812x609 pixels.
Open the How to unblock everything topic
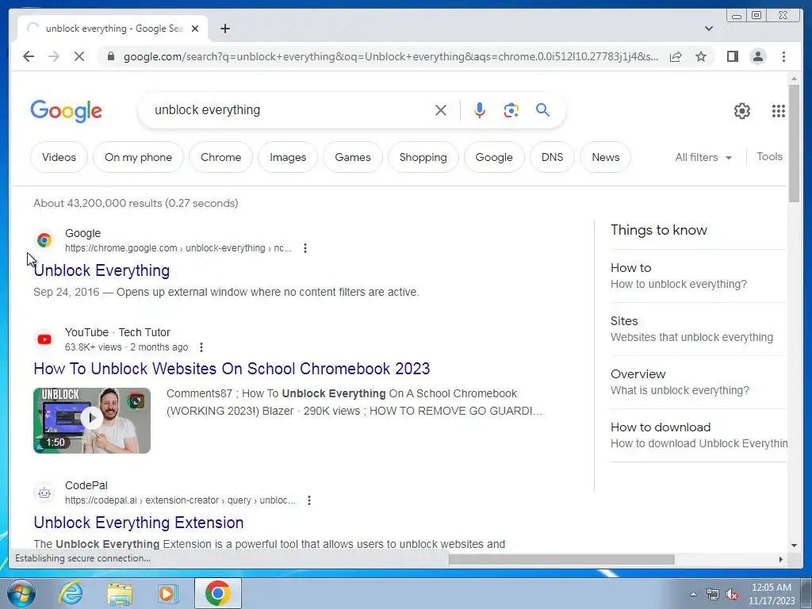tap(698, 275)
